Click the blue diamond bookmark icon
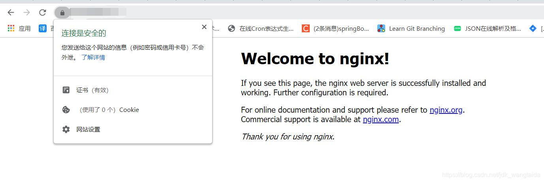This screenshot has width=544, height=182. pyautogui.click(x=533, y=28)
